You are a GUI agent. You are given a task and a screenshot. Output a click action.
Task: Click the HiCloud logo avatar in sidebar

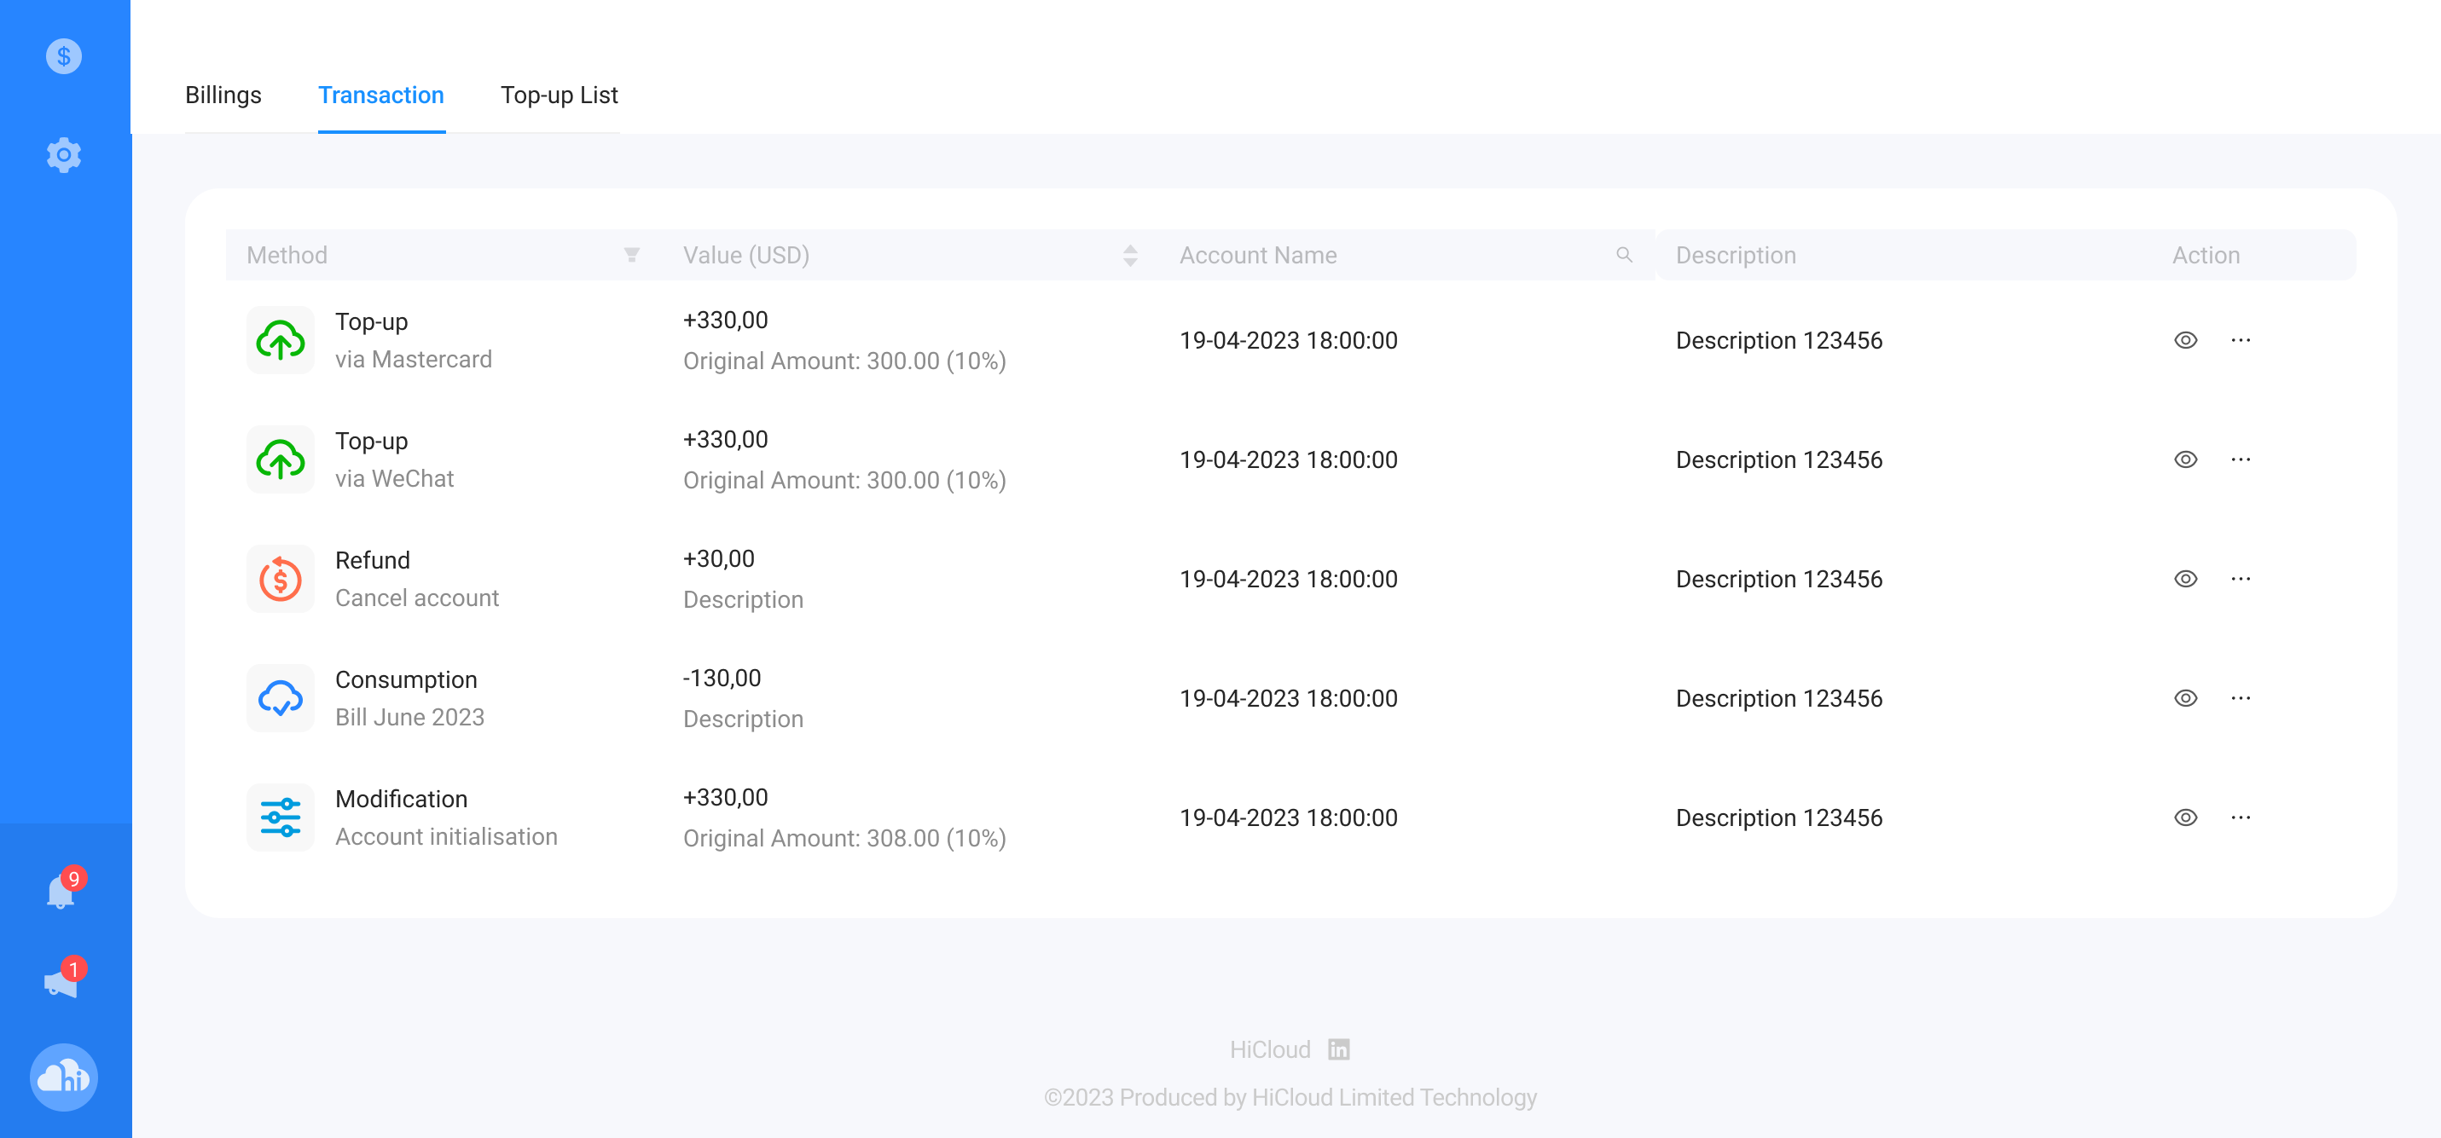tap(63, 1077)
